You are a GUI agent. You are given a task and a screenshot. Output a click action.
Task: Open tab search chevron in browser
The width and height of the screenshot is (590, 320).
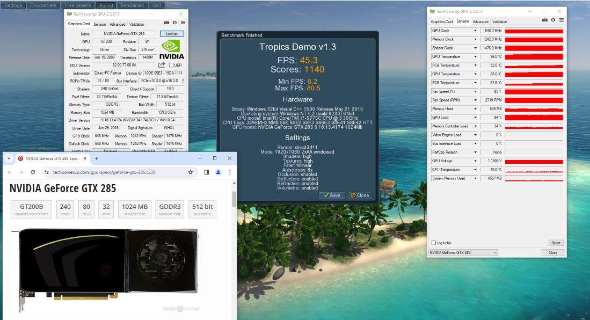9,158
